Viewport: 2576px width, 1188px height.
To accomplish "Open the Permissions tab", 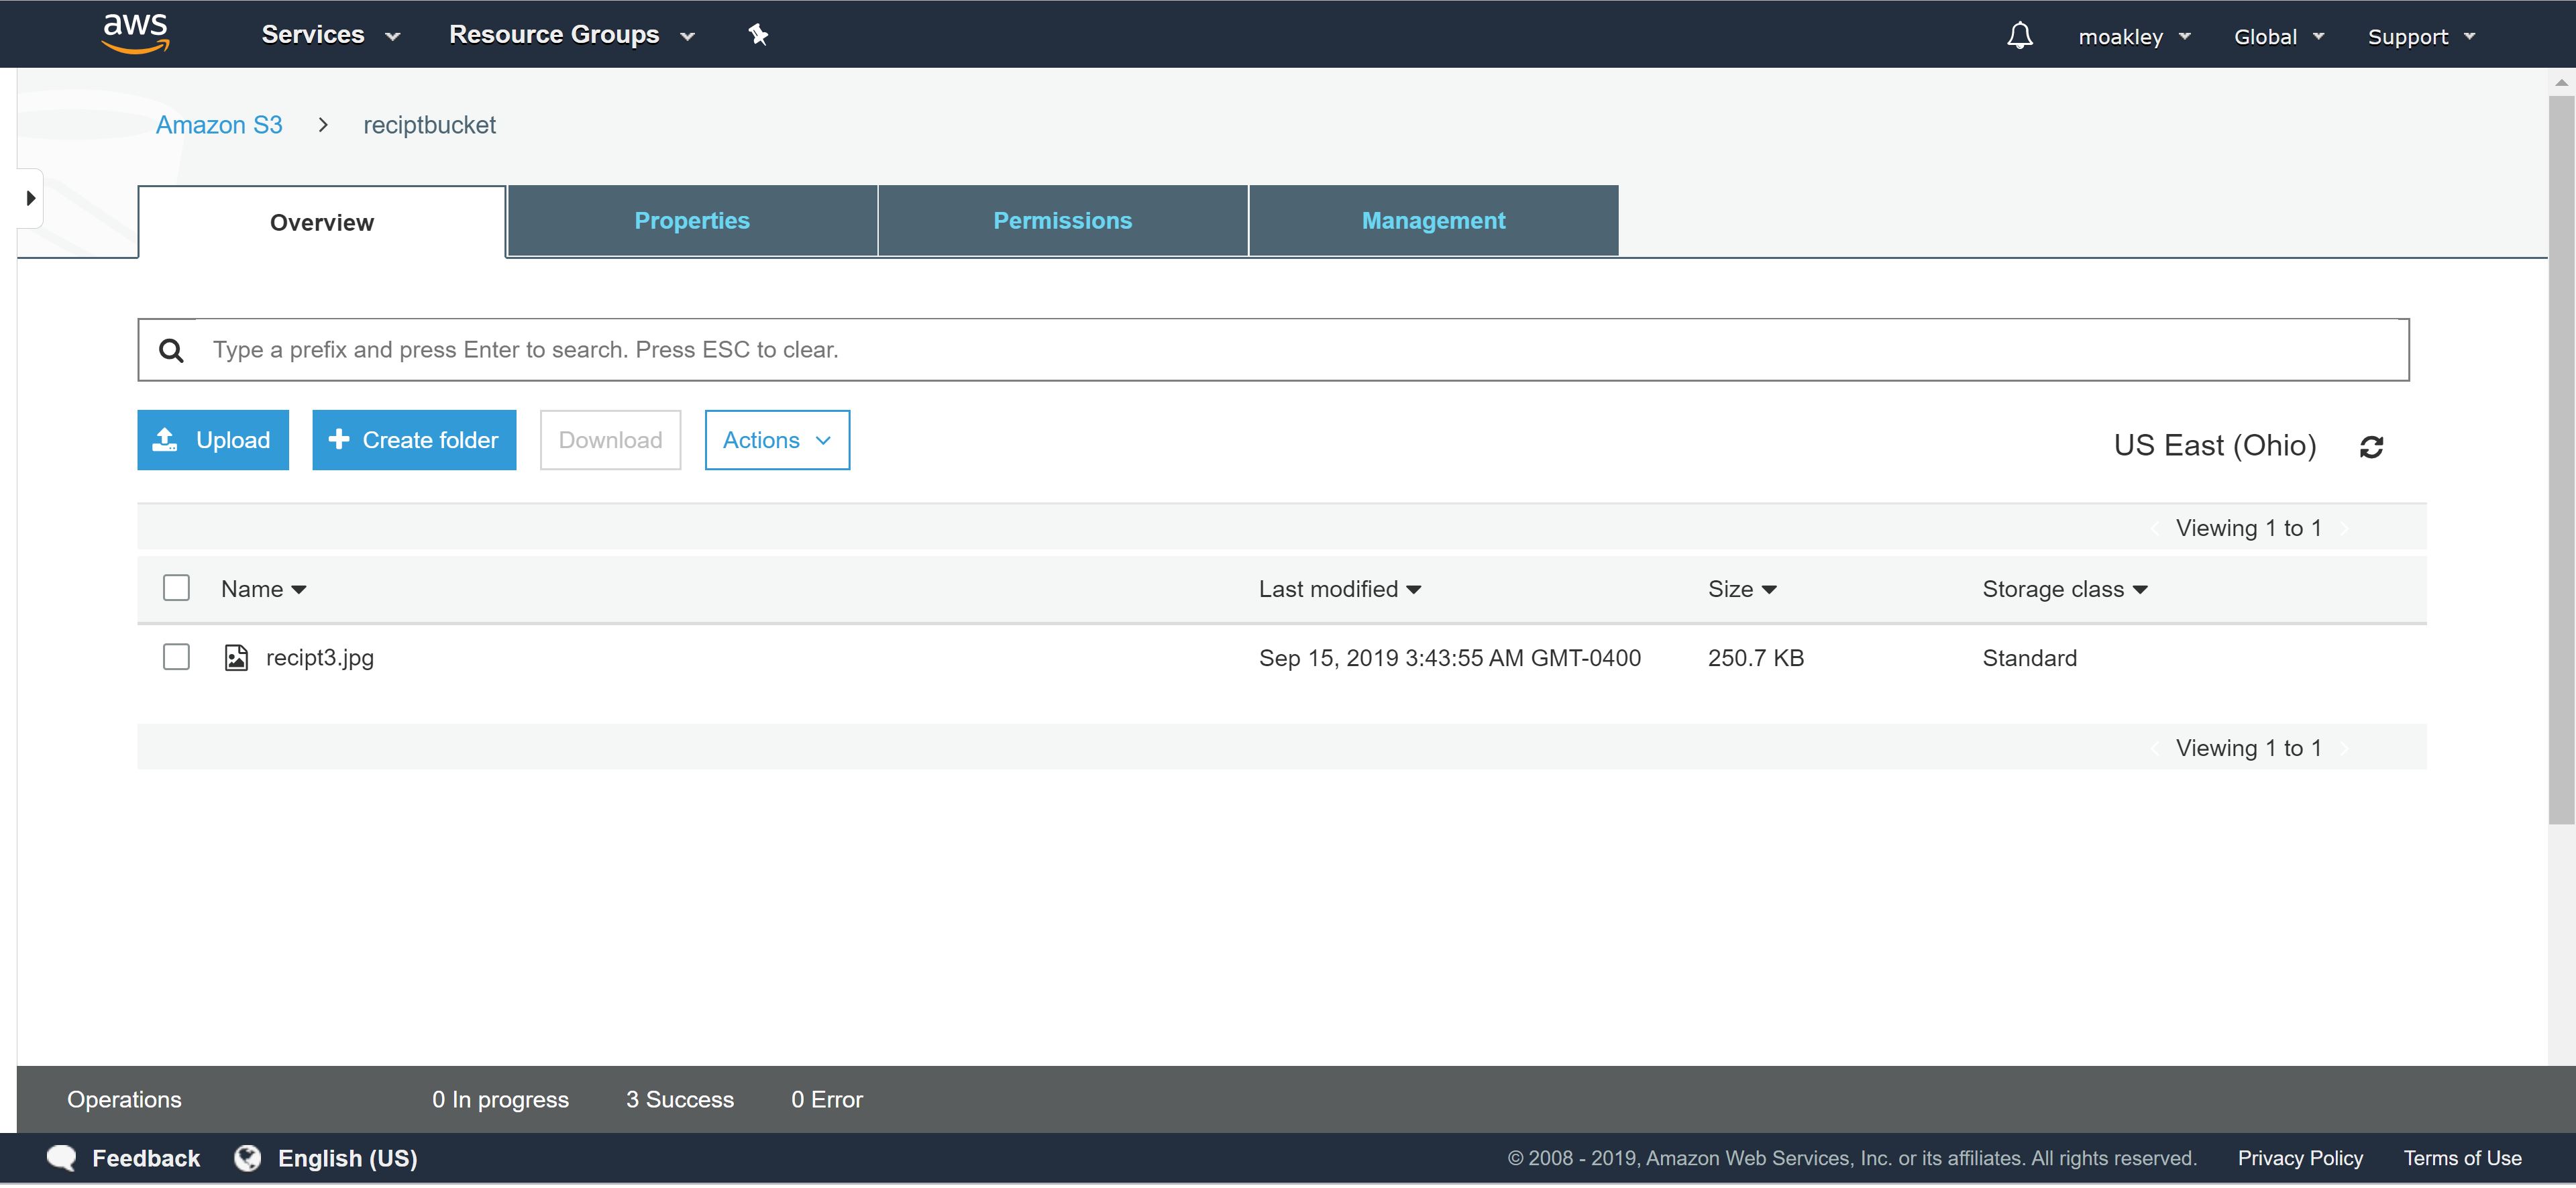I will coord(1062,221).
